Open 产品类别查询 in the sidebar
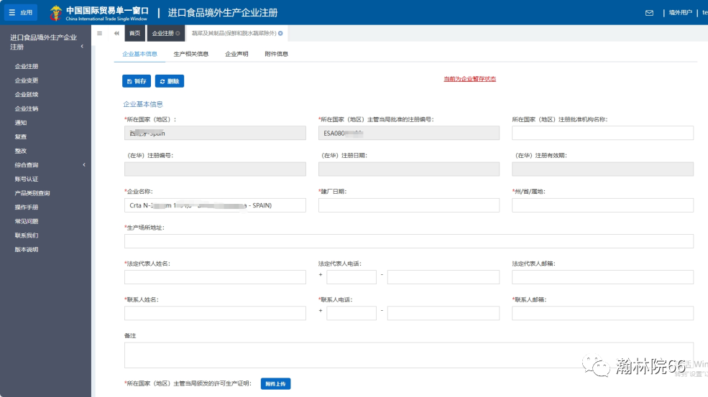This screenshot has width=708, height=397. pyautogui.click(x=32, y=193)
